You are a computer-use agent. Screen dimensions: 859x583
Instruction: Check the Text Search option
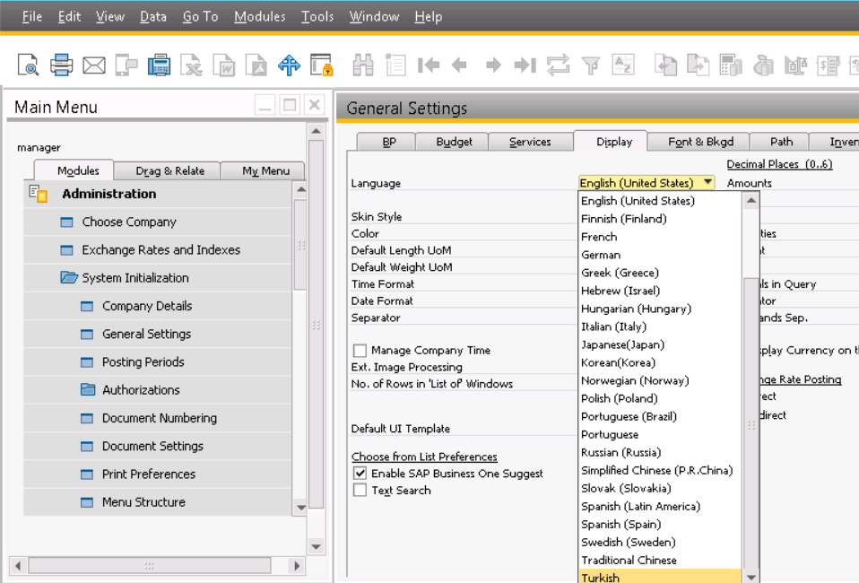pyautogui.click(x=360, y=490)
